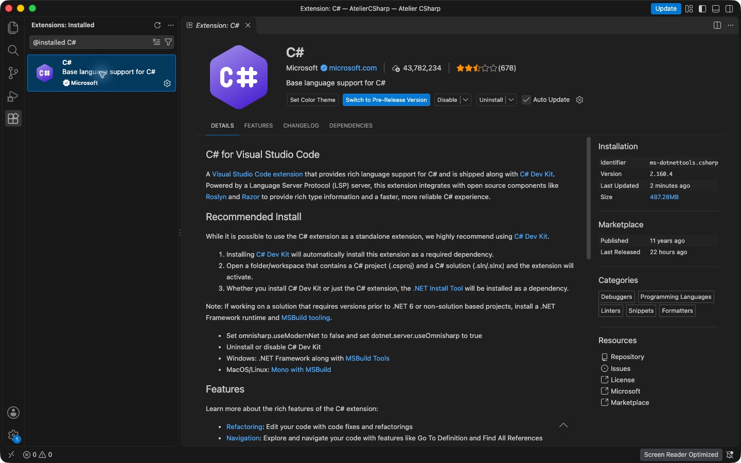Toggle the secondary side bar visibility
The height and width of the screenshot is (463, 741).
[x=729, y=9]
